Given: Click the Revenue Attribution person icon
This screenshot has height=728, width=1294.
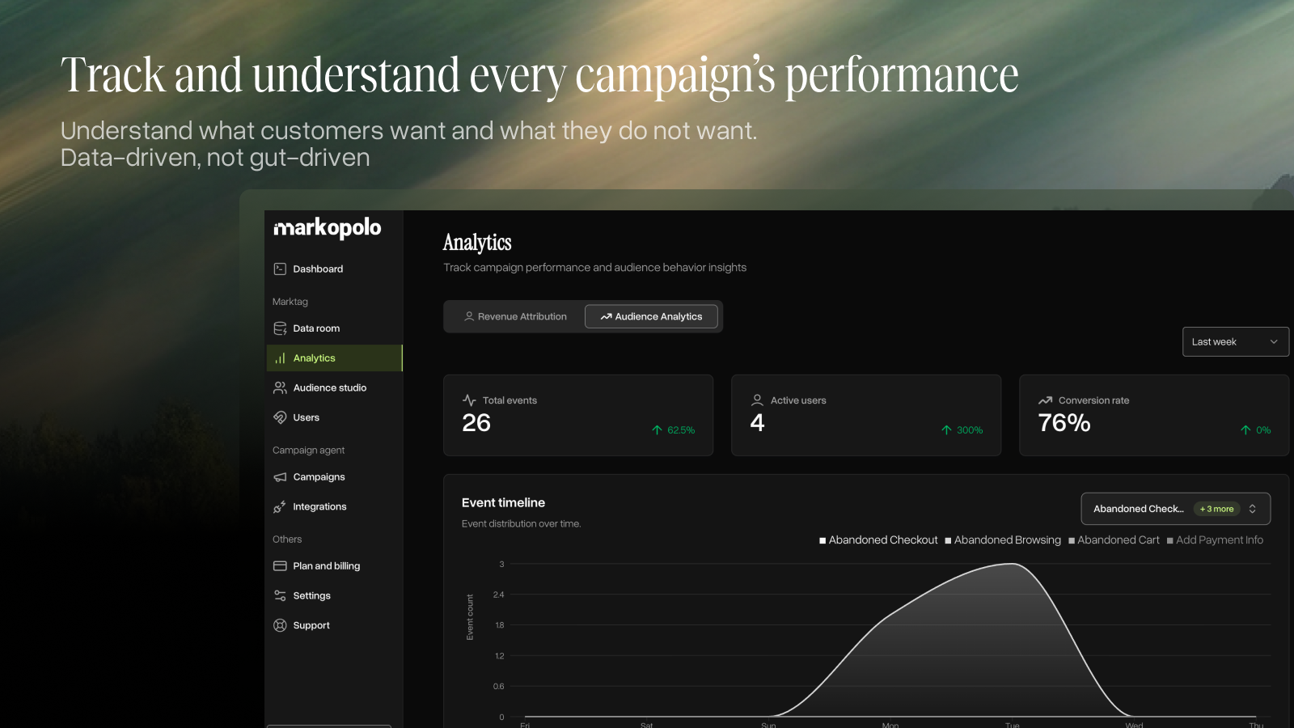Looking at the screenshot, I should [x=469, y=316].
